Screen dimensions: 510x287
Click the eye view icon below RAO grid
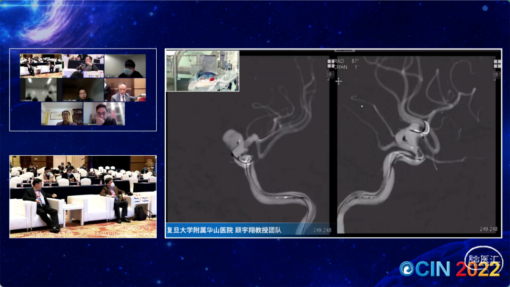(x=331, y=75)
